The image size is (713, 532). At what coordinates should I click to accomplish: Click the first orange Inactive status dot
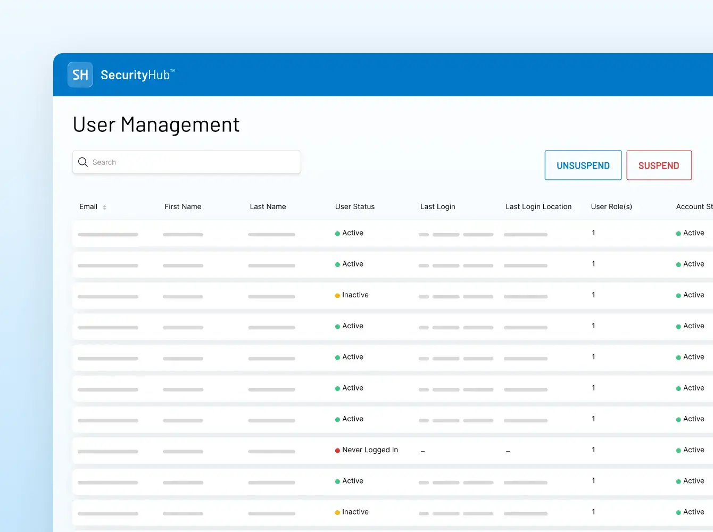click(x=337, y=296)
